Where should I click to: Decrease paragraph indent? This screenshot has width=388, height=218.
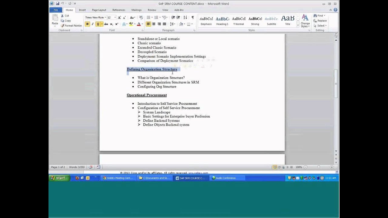click(x=173, y=18)
